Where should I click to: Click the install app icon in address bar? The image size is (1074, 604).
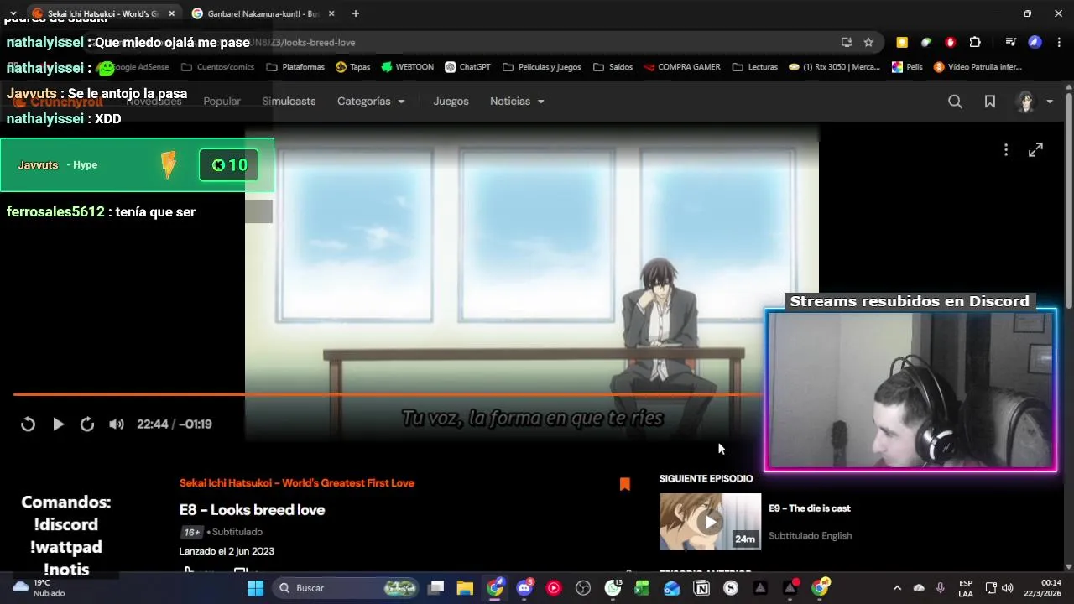(x=847, y=42)
